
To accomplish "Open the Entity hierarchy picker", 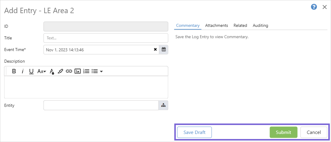I will [x=163, y=105].
